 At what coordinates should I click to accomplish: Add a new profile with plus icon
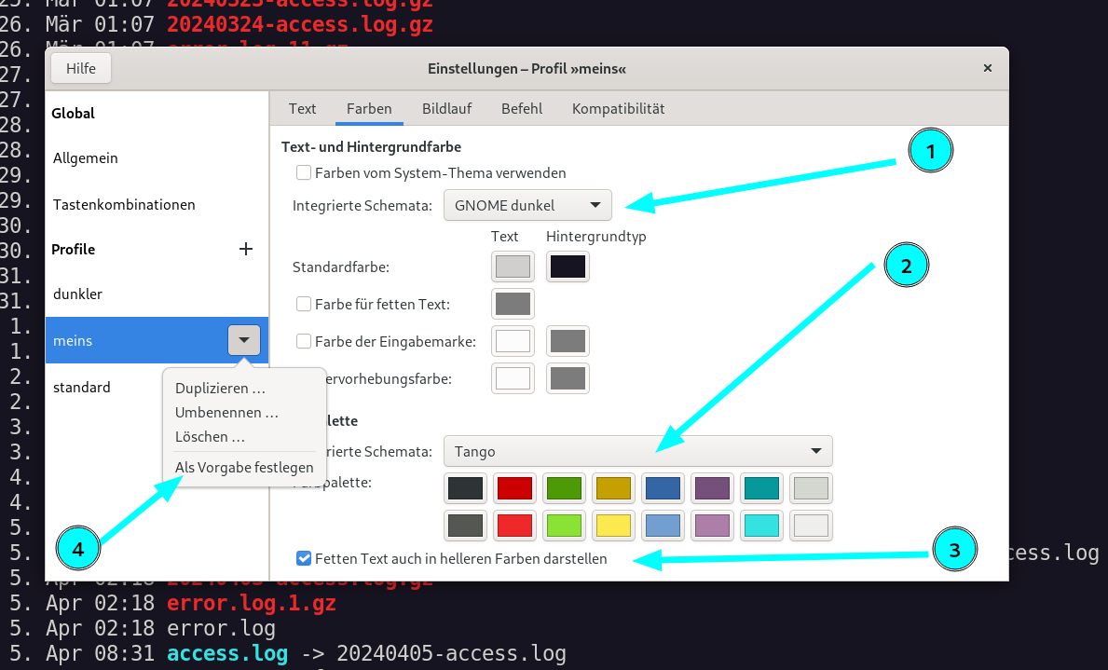coord(246,249)
